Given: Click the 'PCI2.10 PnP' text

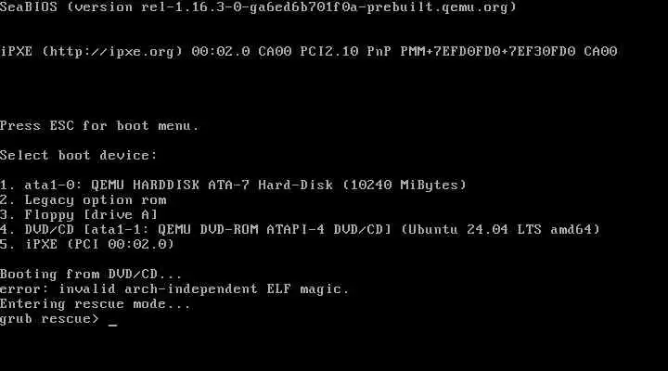Looking at the screenshot, I should tap(346, 52).
